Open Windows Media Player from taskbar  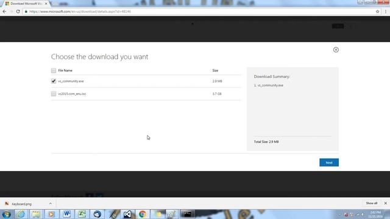[x=51, y=214]
